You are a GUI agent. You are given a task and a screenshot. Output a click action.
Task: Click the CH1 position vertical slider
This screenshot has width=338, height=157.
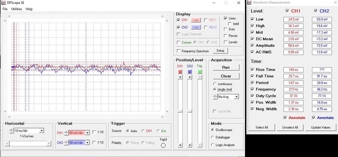pyautogui.click(x=180, y=110)
